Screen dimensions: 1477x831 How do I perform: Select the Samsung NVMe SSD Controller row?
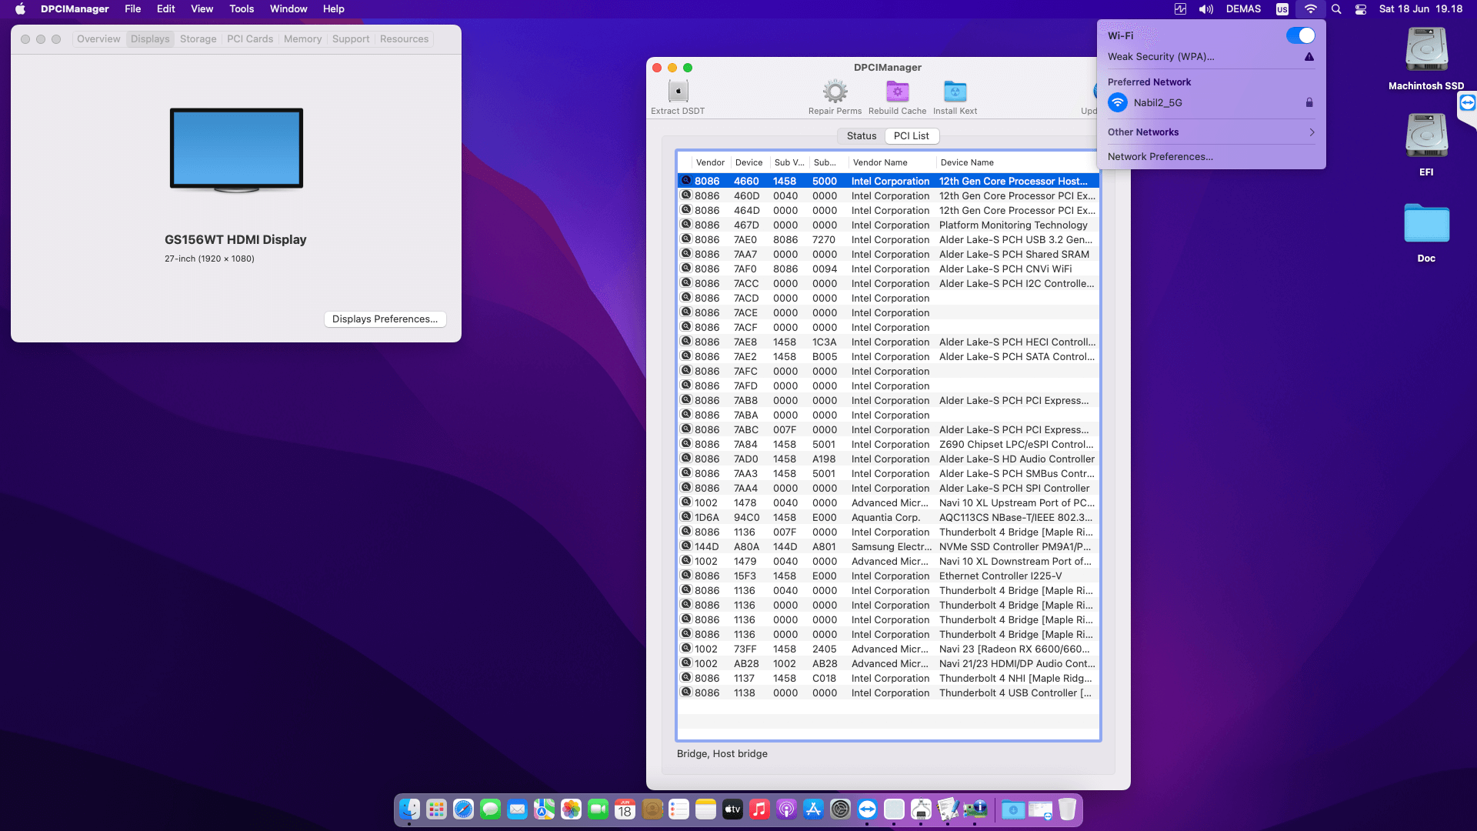tap(888, 547)
